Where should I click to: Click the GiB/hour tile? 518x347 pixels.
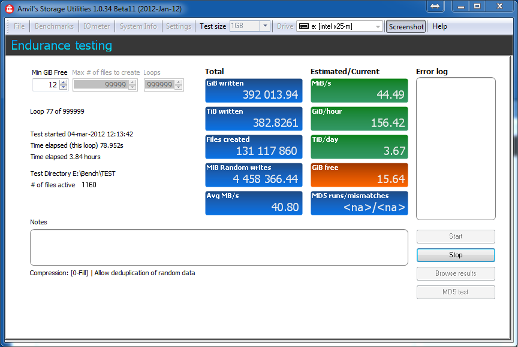pos(359,118)
